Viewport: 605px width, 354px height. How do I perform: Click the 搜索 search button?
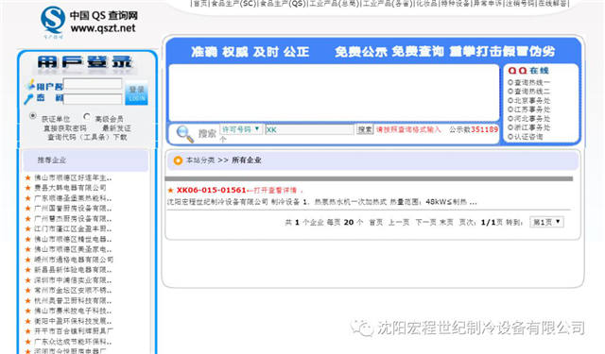[365, 129]
